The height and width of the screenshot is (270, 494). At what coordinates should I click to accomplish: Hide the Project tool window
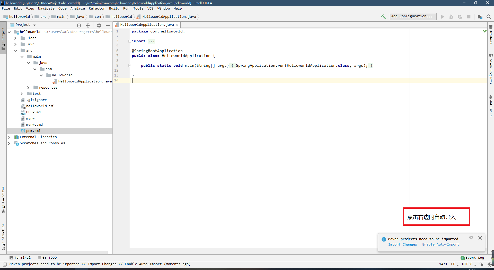point(108,25)
